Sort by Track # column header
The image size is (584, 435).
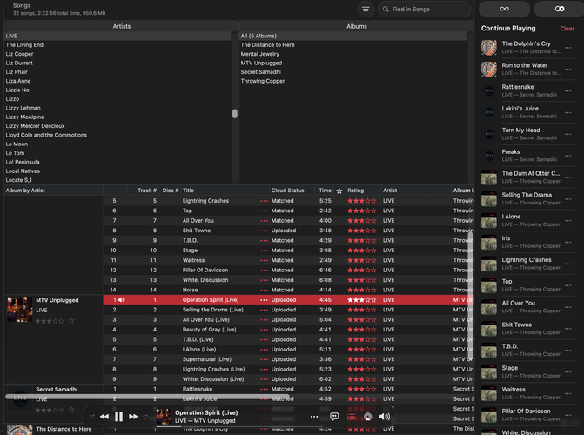click(x=142, y=191)
